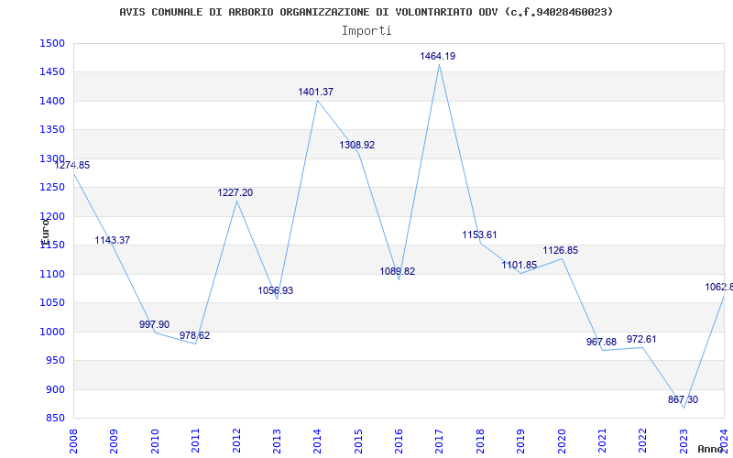
Task: Click the peak value label 1464.19
Action: pos(438,57)
